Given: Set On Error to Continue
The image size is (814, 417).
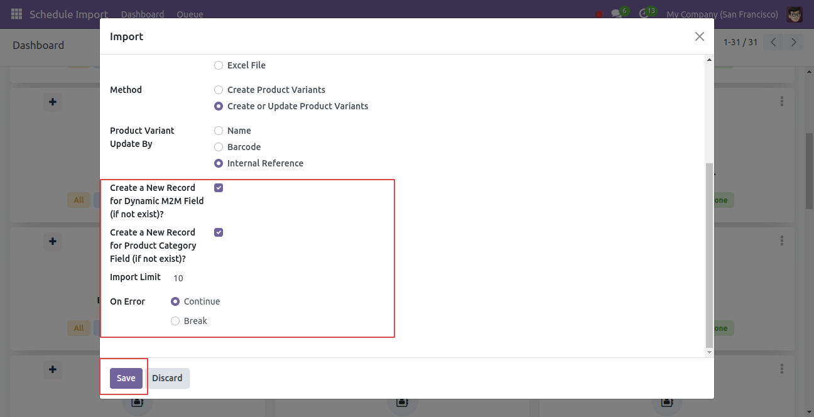Looking at the screenshot, I should coord(175,301).
